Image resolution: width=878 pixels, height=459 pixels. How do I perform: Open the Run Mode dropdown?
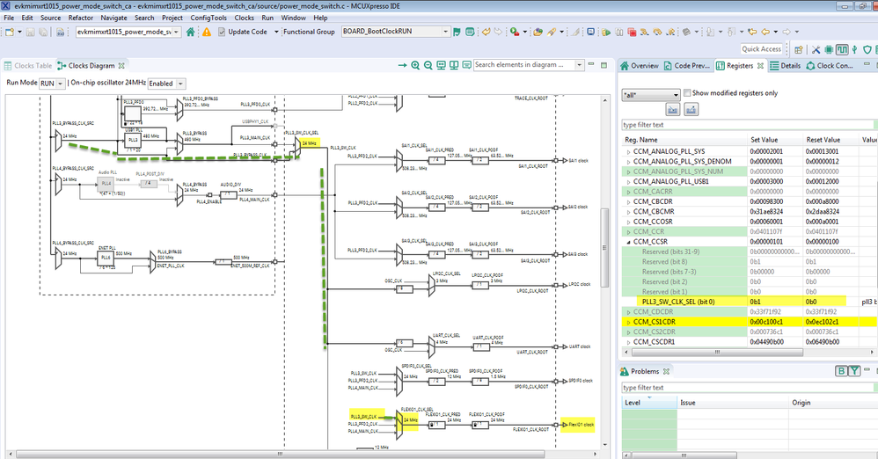pos(52,84)
